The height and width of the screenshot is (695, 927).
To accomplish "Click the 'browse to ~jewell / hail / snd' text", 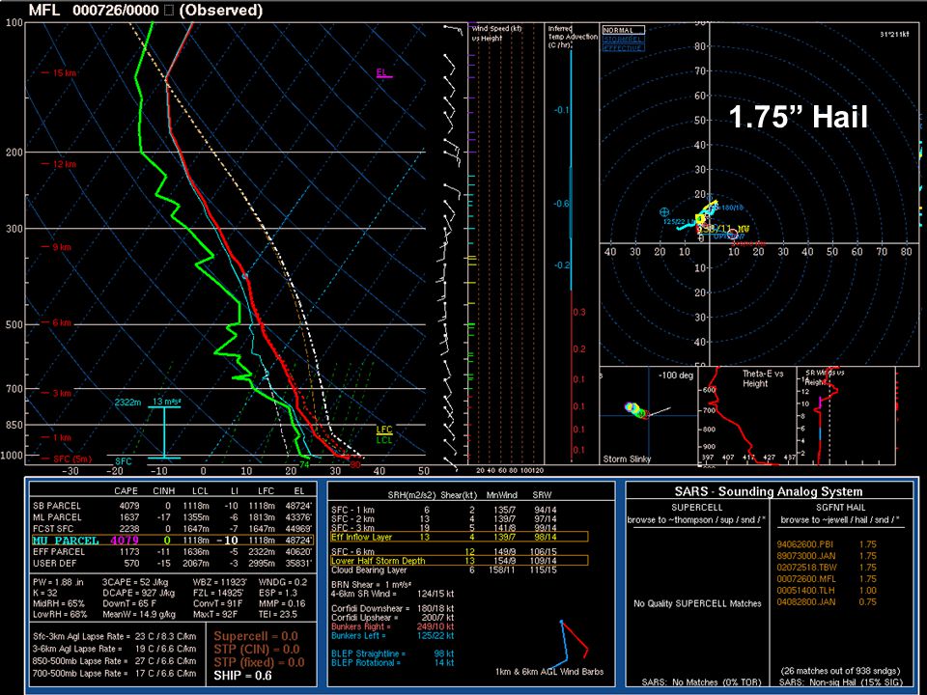I will coord(840,520).
